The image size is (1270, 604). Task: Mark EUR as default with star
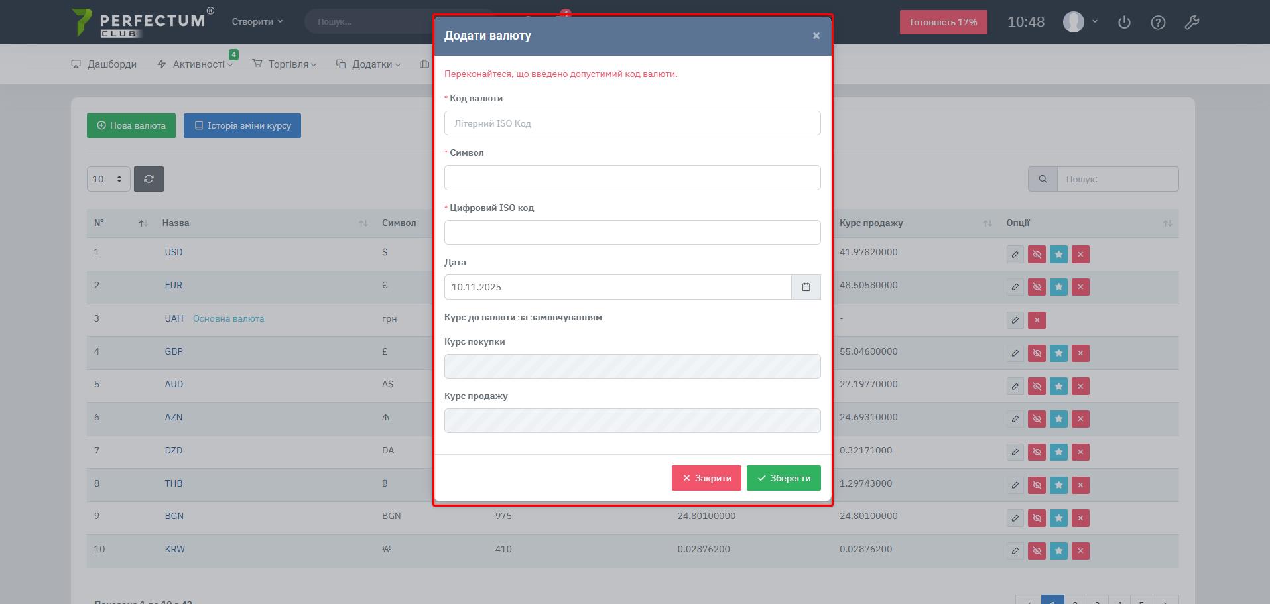point(1058,287)
